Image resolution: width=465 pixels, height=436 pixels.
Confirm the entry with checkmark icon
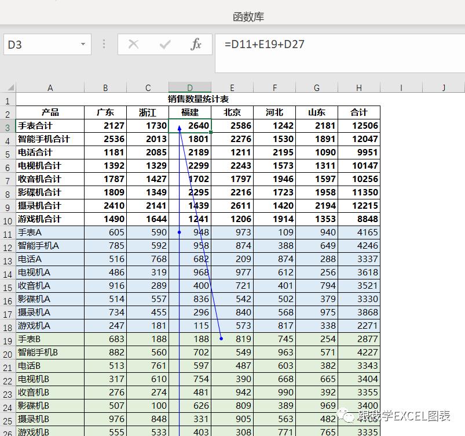click(165, 45)
